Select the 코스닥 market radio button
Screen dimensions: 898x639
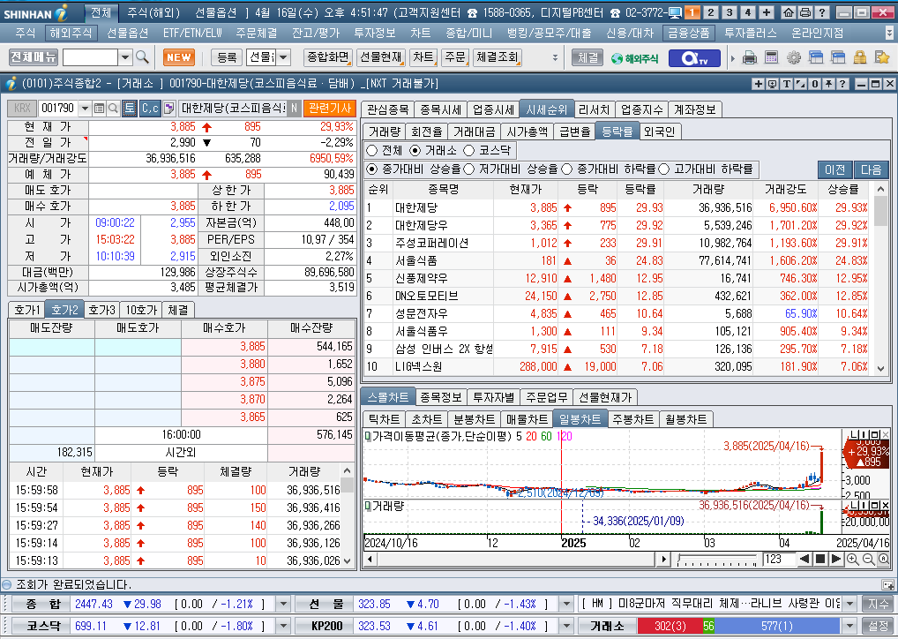(469, 151)
